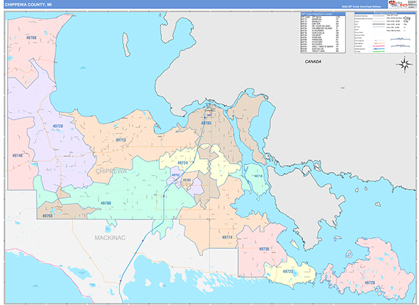The height and width of the screenshot is (305, 419).
Task: Click the small ZIP label 49788
Action: point(186,180)
